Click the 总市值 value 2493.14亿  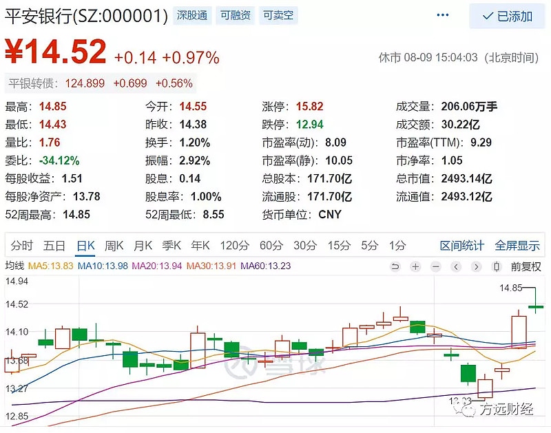coord(467,178)
